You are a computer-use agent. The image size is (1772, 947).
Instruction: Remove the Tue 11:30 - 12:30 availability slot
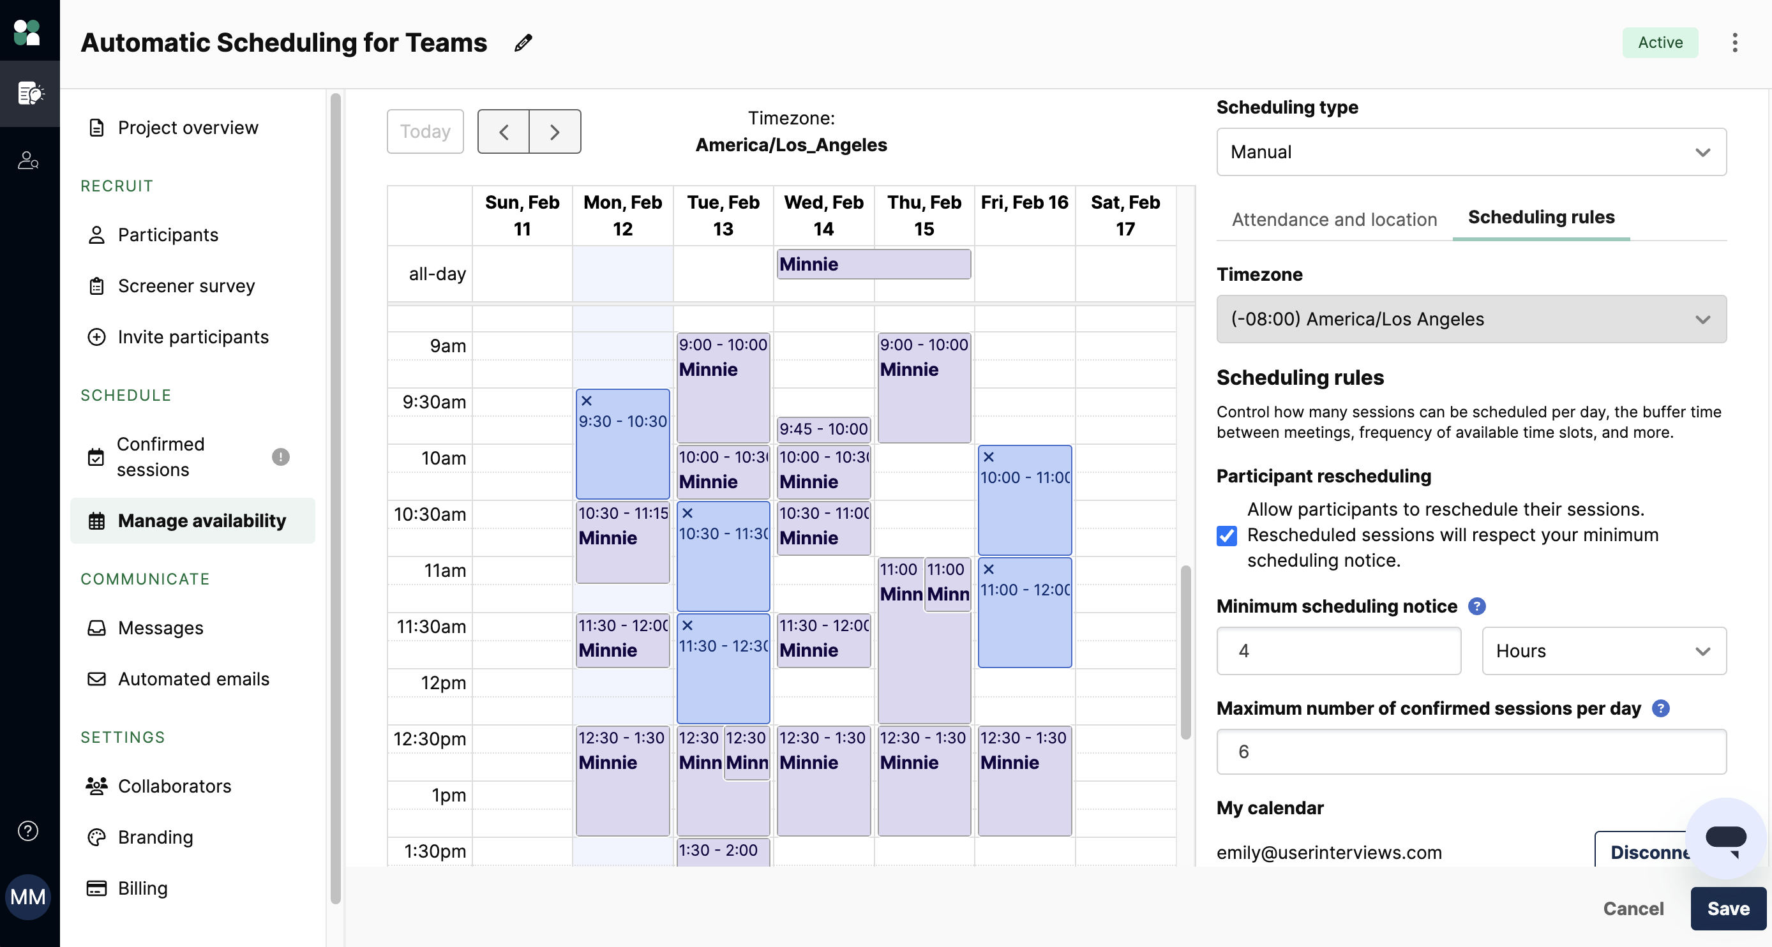coord(686,625)
